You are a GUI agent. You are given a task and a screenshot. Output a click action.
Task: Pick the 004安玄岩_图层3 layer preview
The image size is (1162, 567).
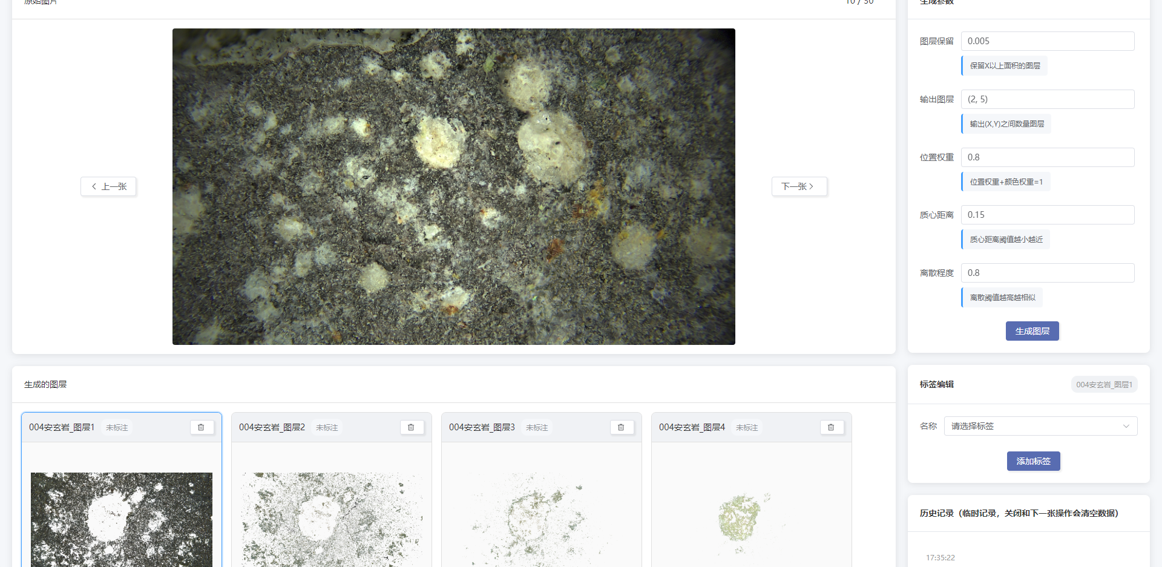point(542,519)
